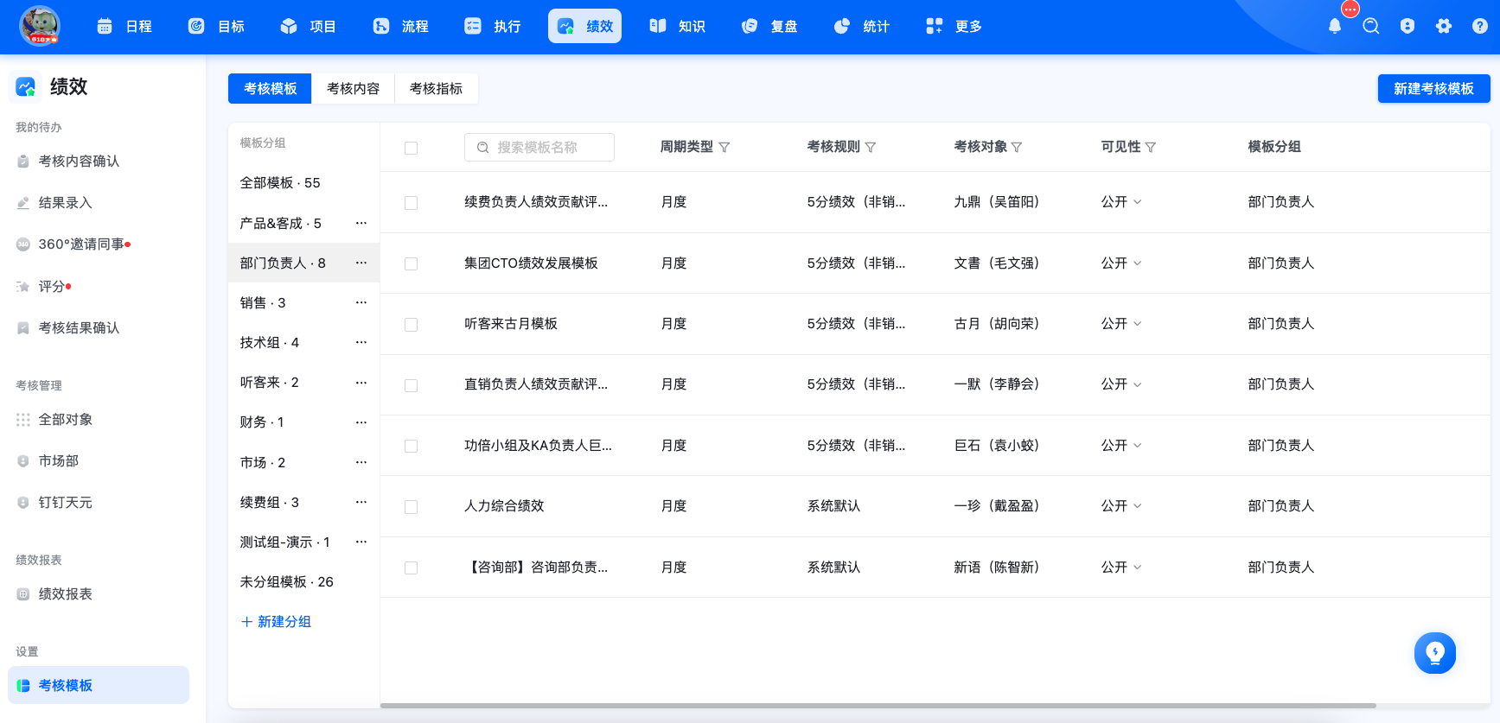Click the horizontal scrollbar below the table
Image resolution: width=1500 pixels, height=723 pixels.
click(x=878, y=706)
